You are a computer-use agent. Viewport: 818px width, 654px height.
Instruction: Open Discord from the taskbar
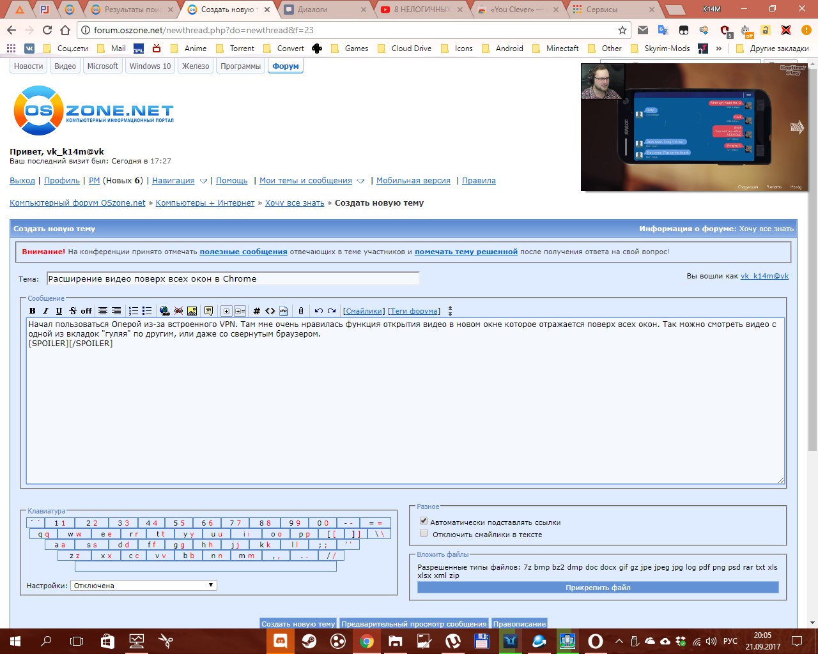pyautogui.click(x=280, y=641)
